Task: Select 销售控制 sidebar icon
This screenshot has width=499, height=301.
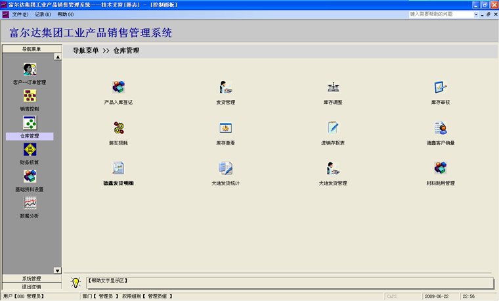Action: pos(30,95)
